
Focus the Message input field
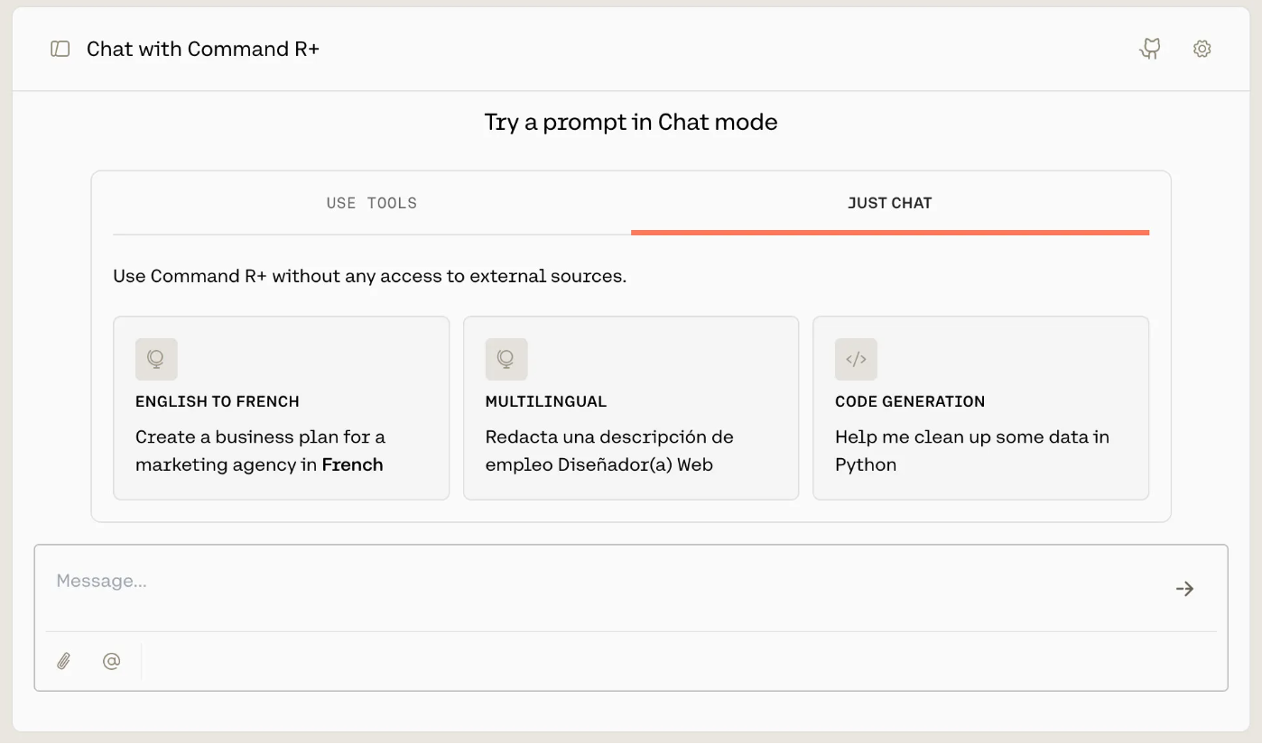pyautogui.click(x=605, y=588)
